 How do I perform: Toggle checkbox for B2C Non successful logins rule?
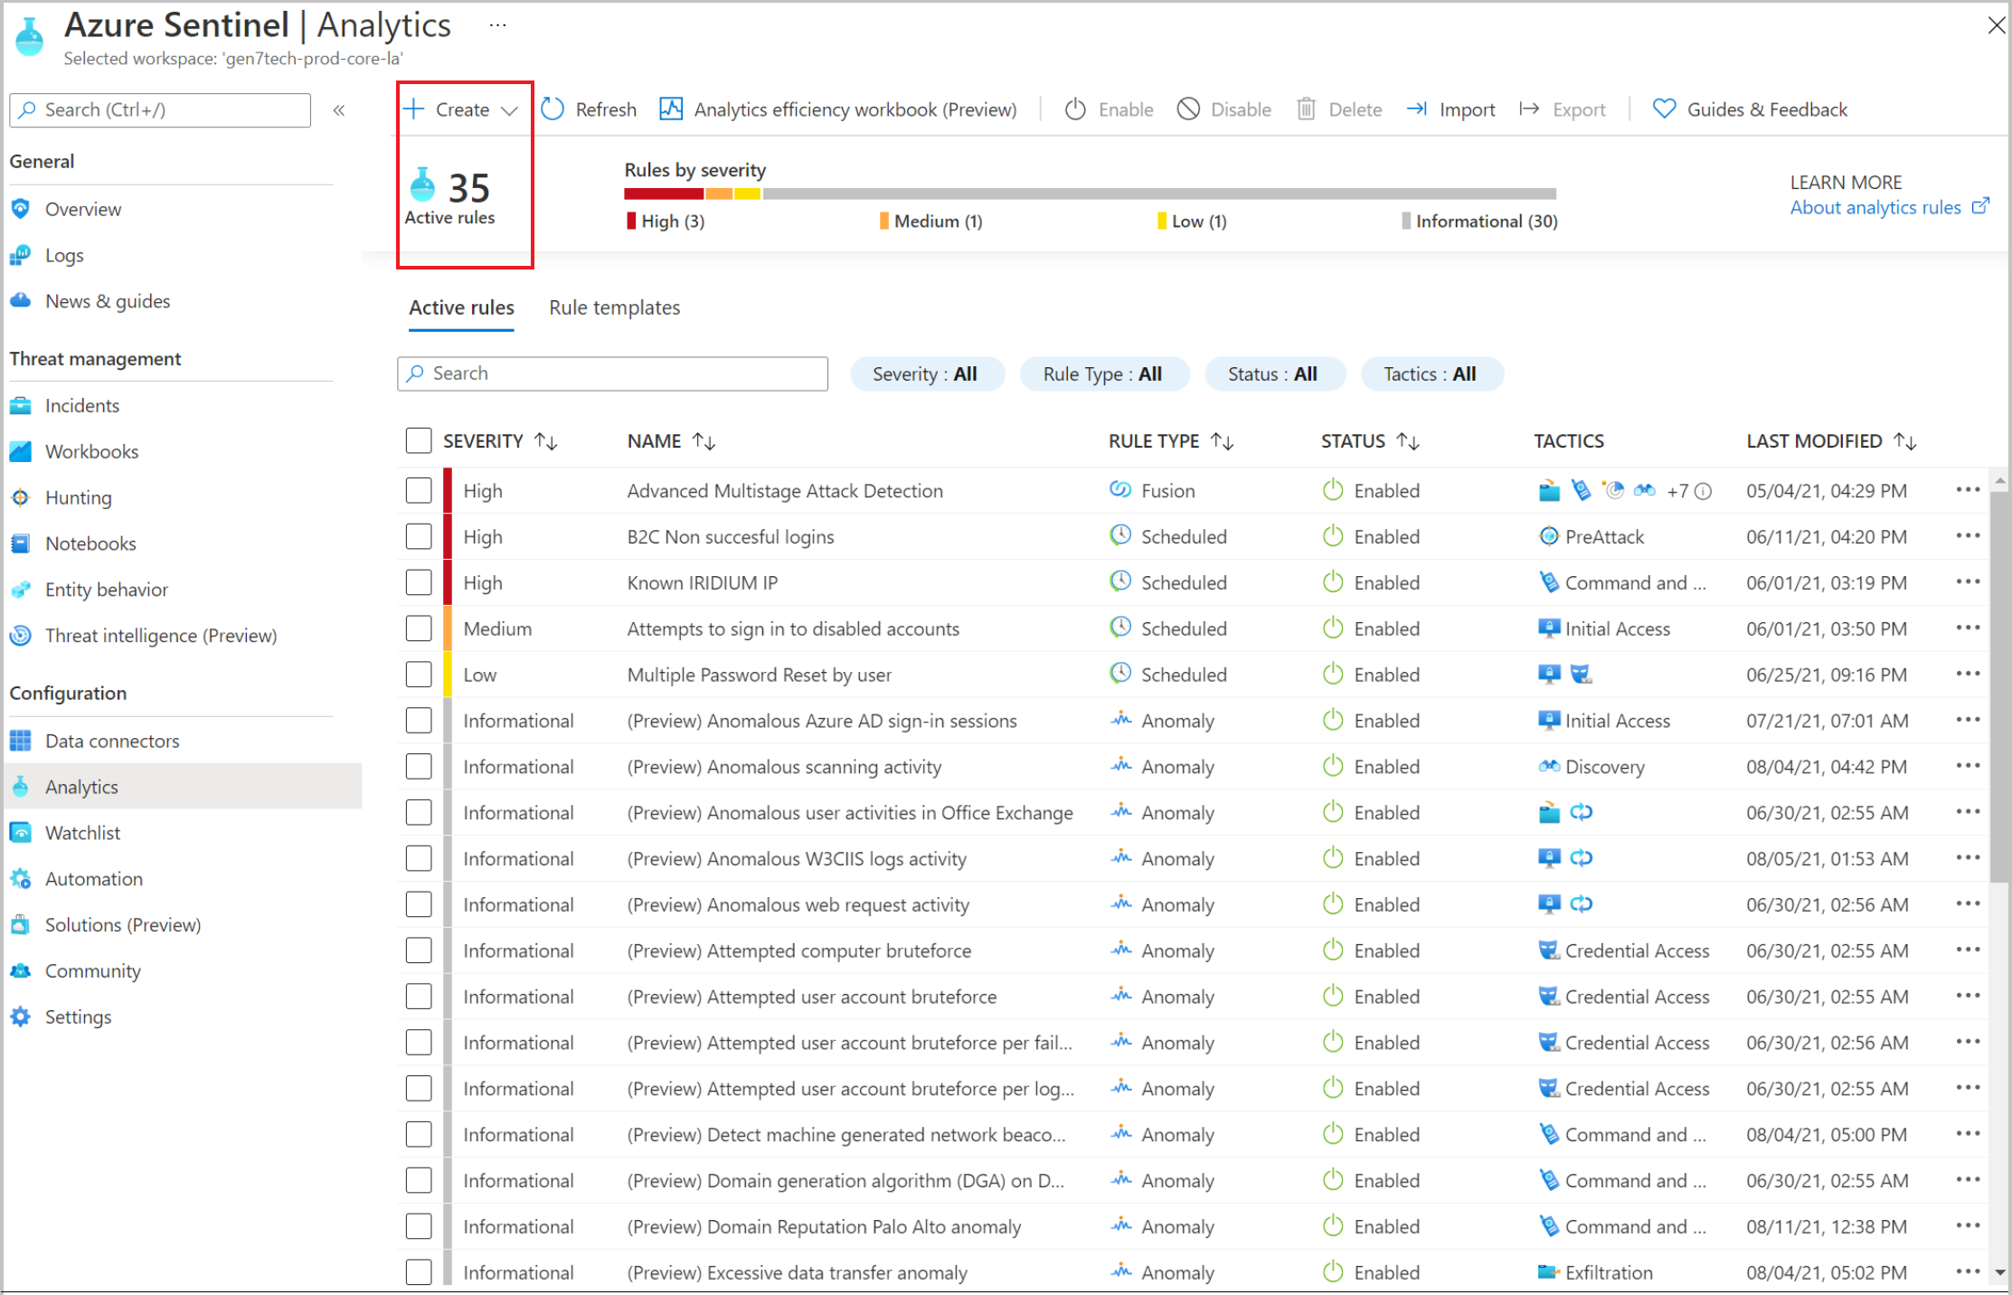click(x=418, y=535)
